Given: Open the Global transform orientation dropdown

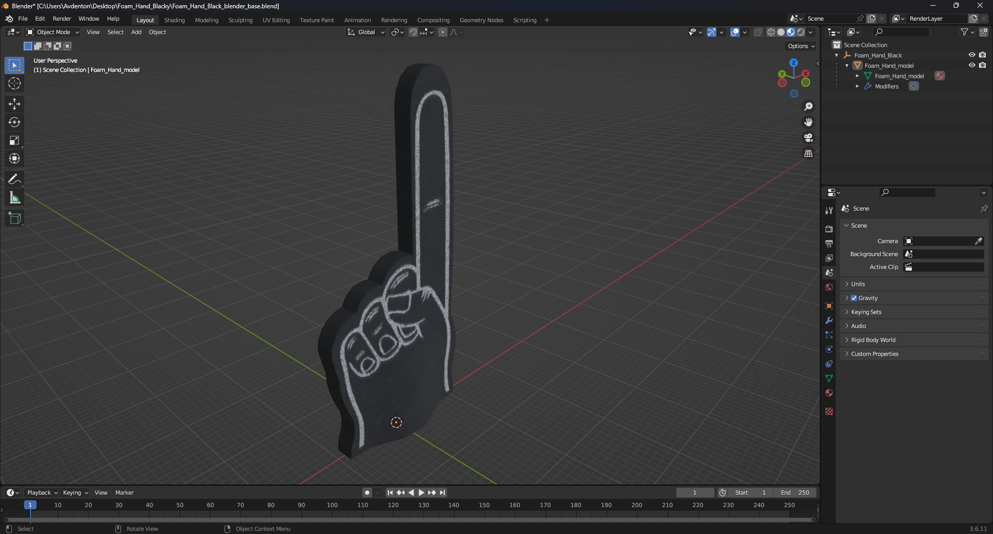Looking at the screenshot, I should (366, 32).
